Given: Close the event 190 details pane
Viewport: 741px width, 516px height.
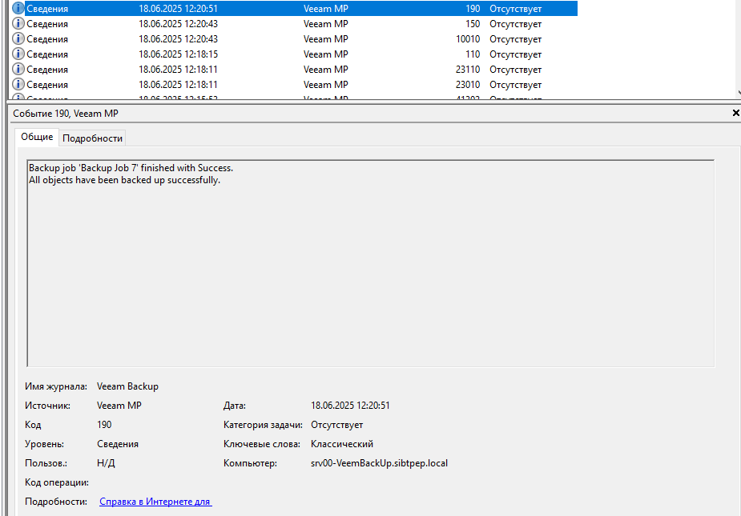Looking at the screenshot, I should pyautogui.click(x=735, y=113).
